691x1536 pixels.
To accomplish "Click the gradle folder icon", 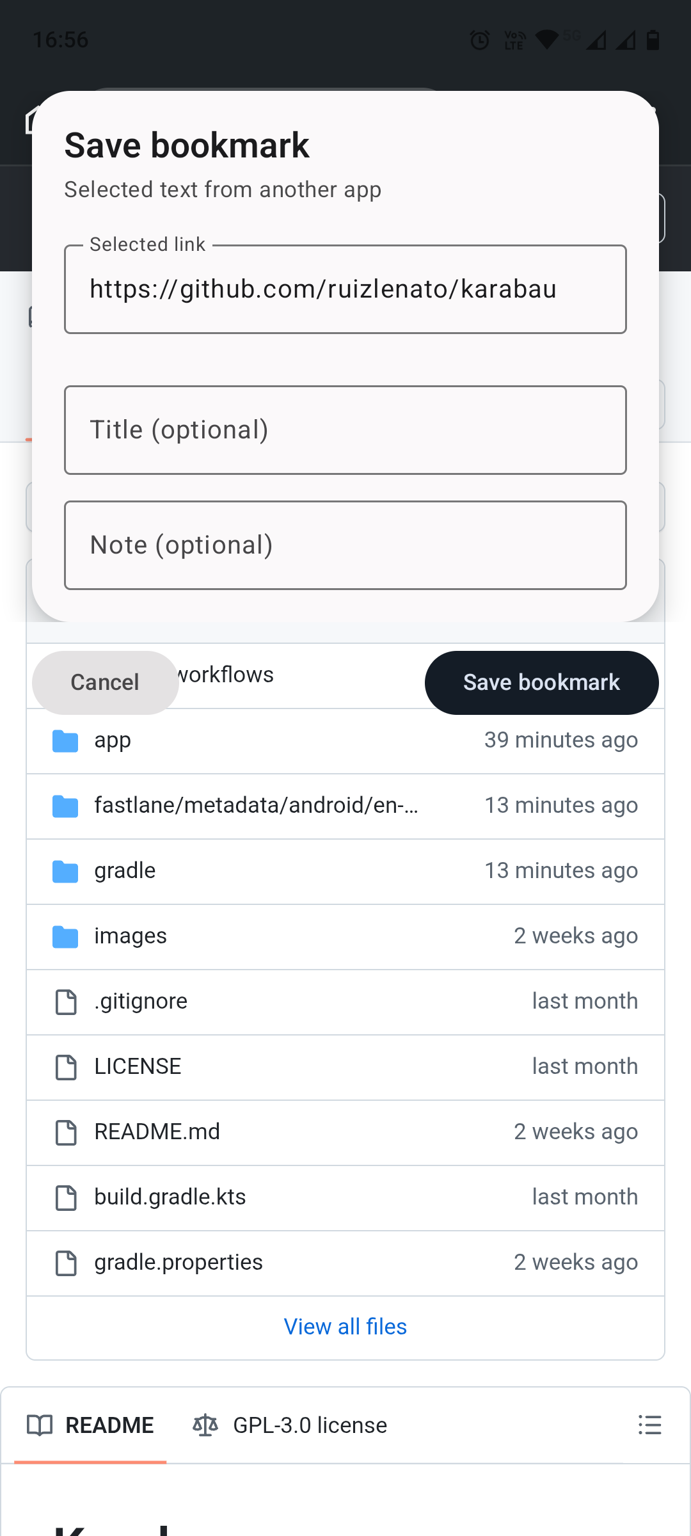I will pyautogui.click(x=65, y=872).
